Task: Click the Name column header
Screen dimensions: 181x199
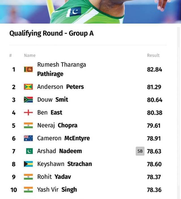Action: click(30, 55)
